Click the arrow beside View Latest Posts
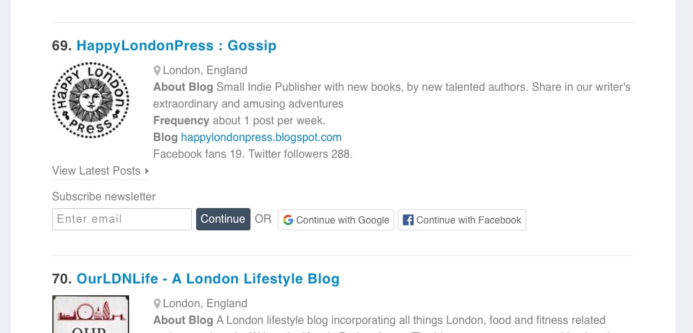This screenshot has height=333, width=693. [147, 171]
